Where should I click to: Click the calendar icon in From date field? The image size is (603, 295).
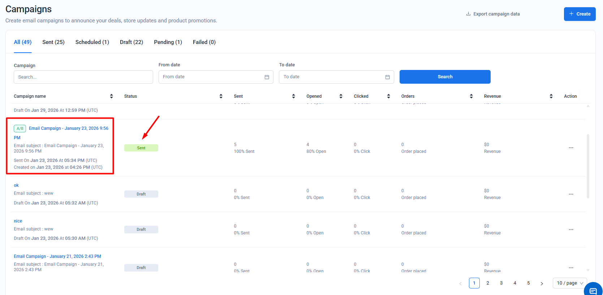267,77
